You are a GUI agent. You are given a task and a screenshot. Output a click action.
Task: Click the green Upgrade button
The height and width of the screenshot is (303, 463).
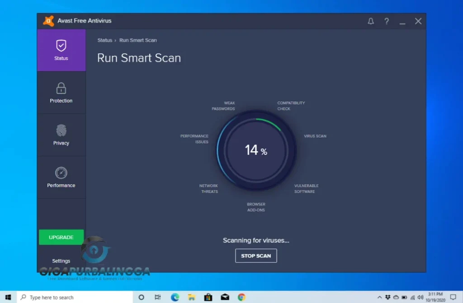(61, 237)
